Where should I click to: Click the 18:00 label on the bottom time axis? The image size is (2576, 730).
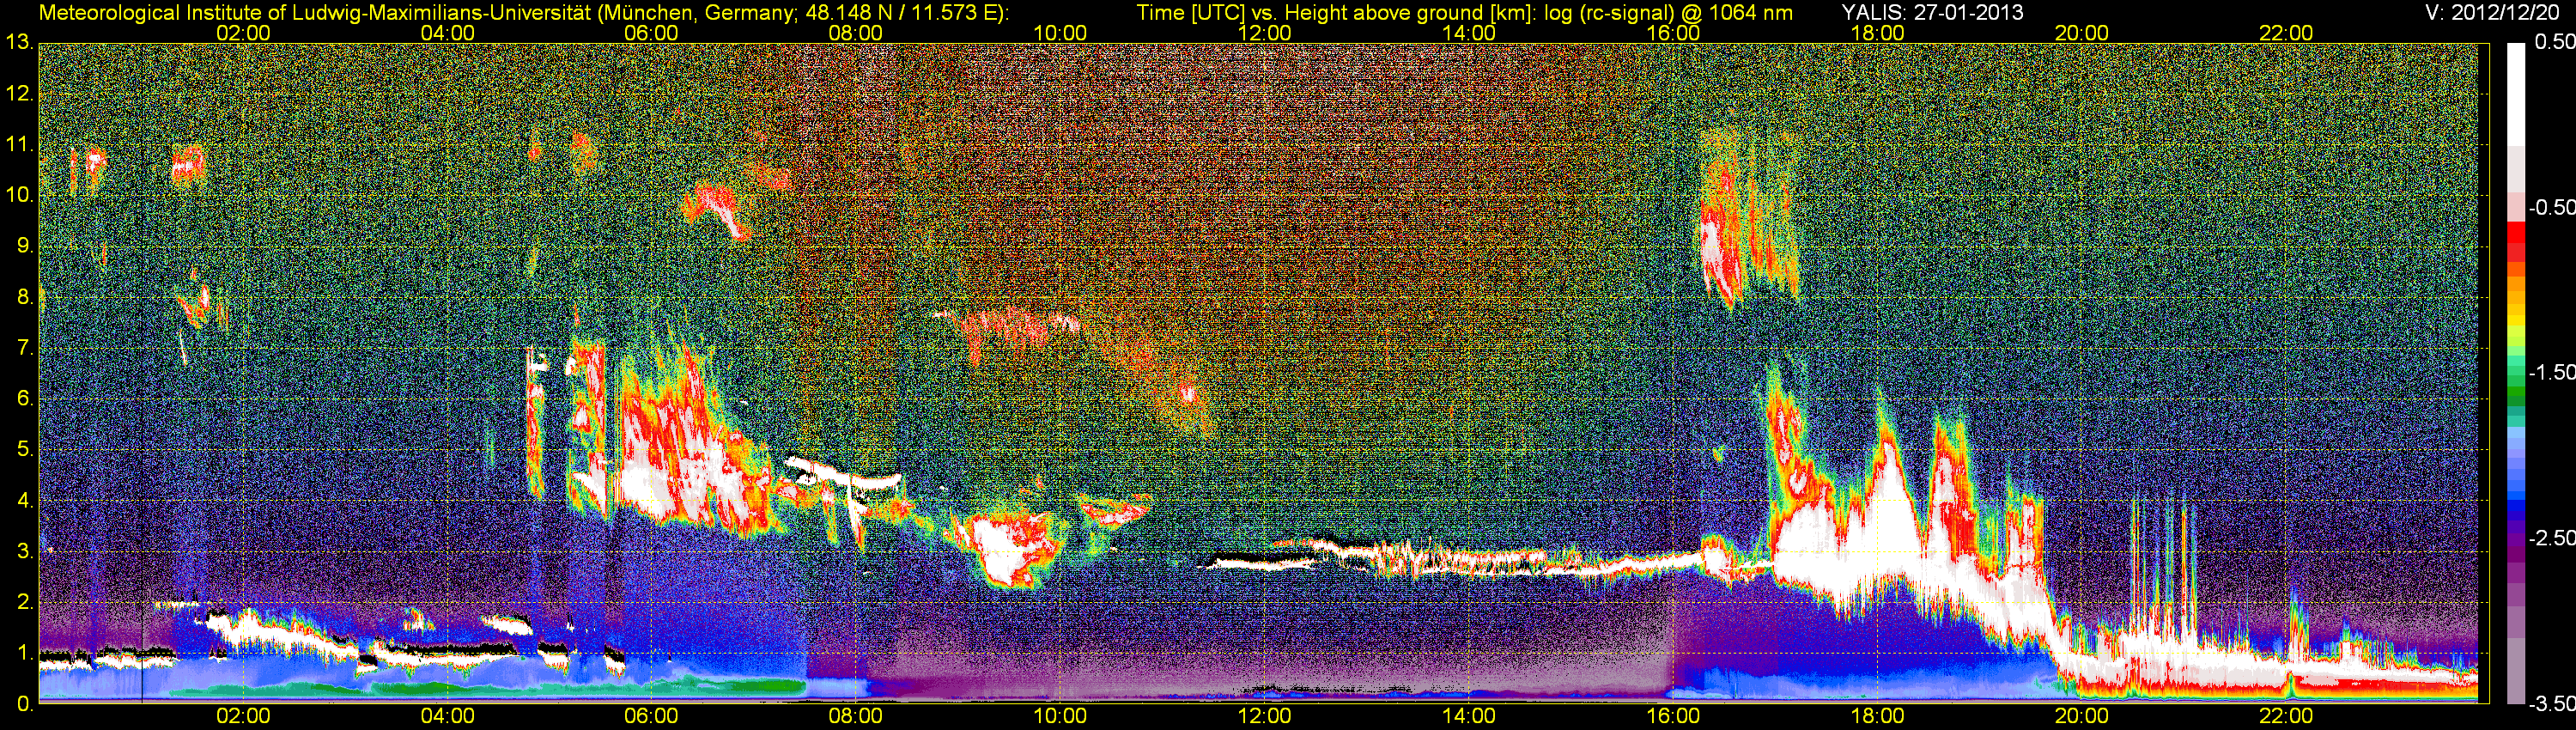(1877, 717)
